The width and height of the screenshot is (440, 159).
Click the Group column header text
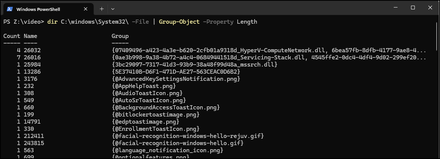tap(120, 36)
